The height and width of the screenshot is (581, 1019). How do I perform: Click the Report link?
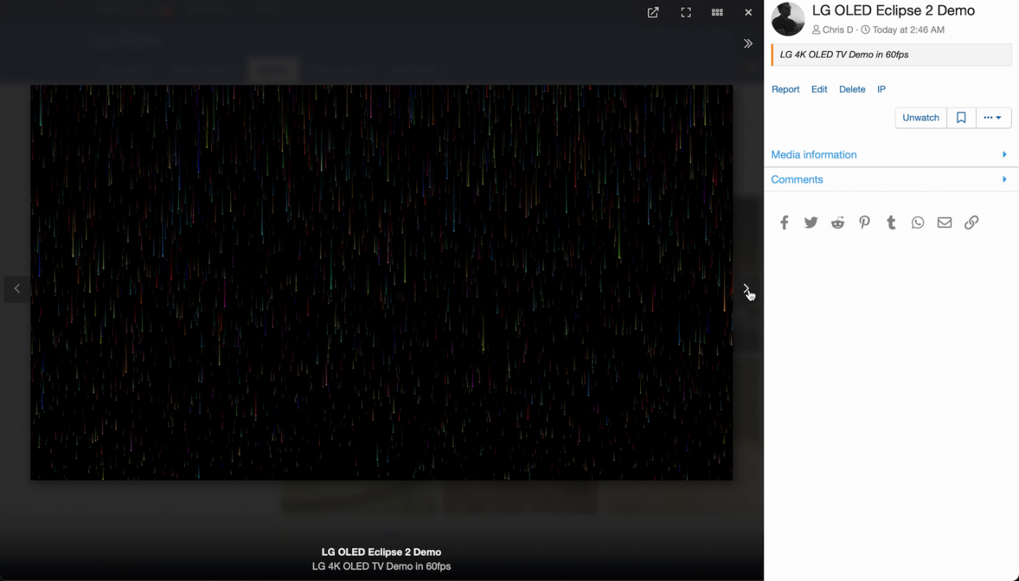[x=785, y=90]
